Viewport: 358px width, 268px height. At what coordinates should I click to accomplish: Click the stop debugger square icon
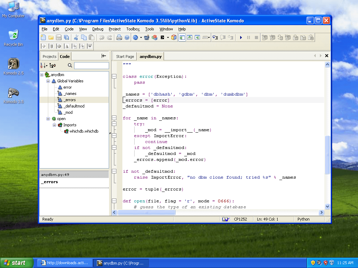click(x=256, y=37)
